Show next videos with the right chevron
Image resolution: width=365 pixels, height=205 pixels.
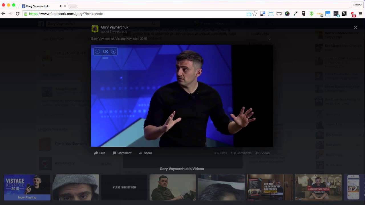click(x=356, y=187)
